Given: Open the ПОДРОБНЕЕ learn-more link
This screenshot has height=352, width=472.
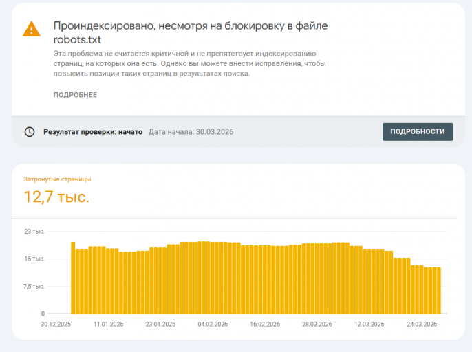Looking at the screenshot, I should (75, 95).
